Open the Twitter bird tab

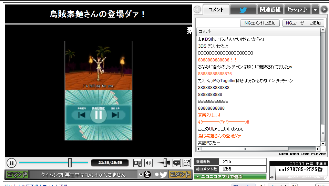[243, 10]
